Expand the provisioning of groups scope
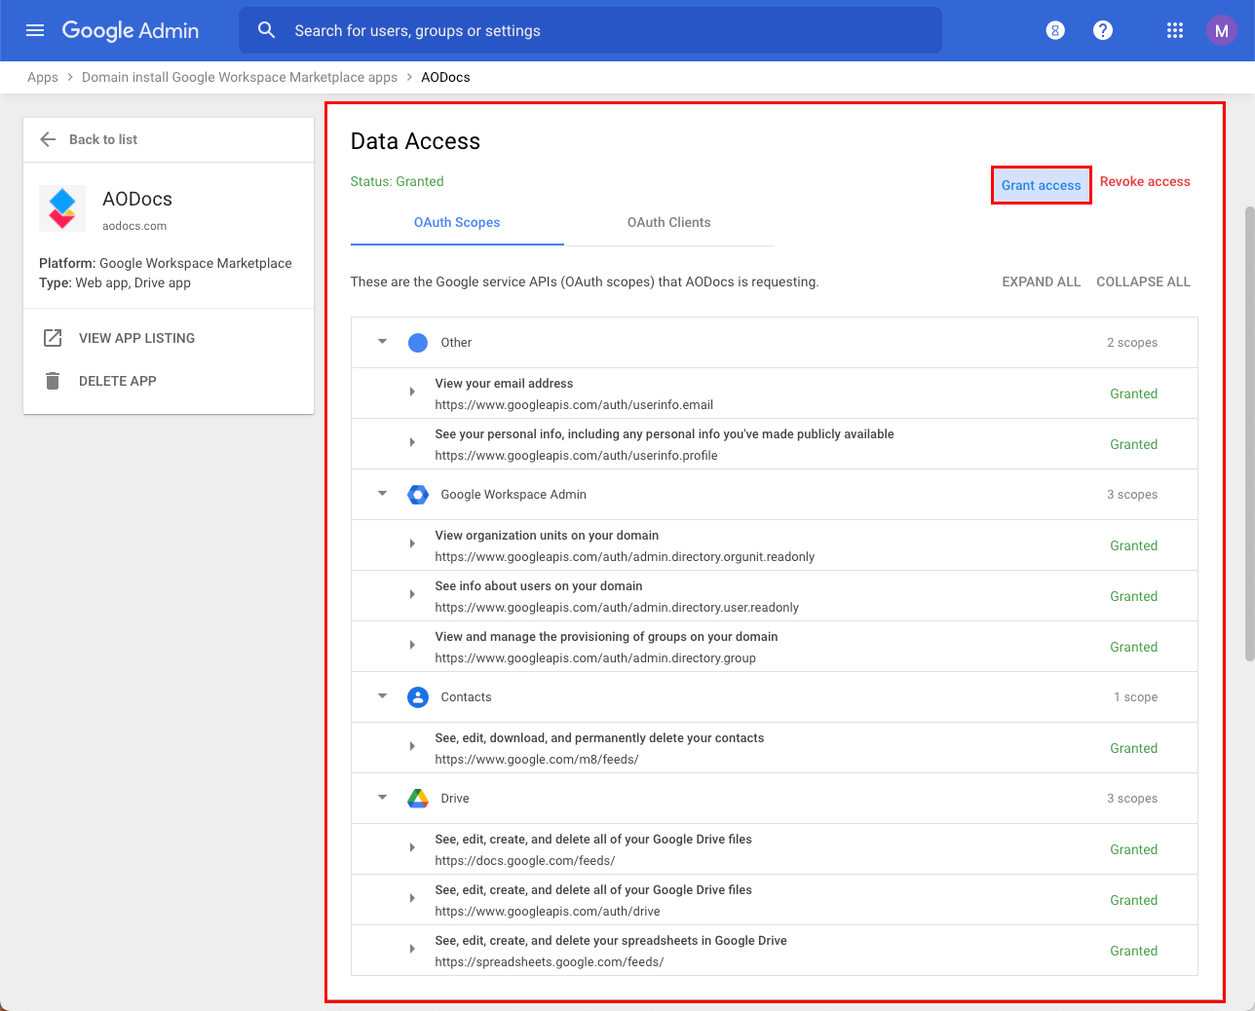This screenshot has height=1011, width=1255. [412, 645]
